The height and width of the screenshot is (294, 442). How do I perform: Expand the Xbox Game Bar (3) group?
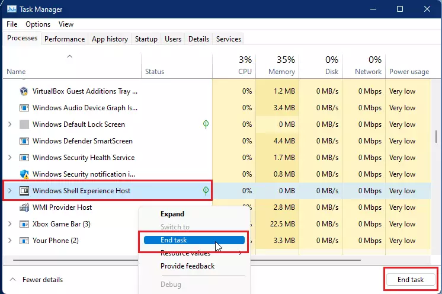pos(10,224)
